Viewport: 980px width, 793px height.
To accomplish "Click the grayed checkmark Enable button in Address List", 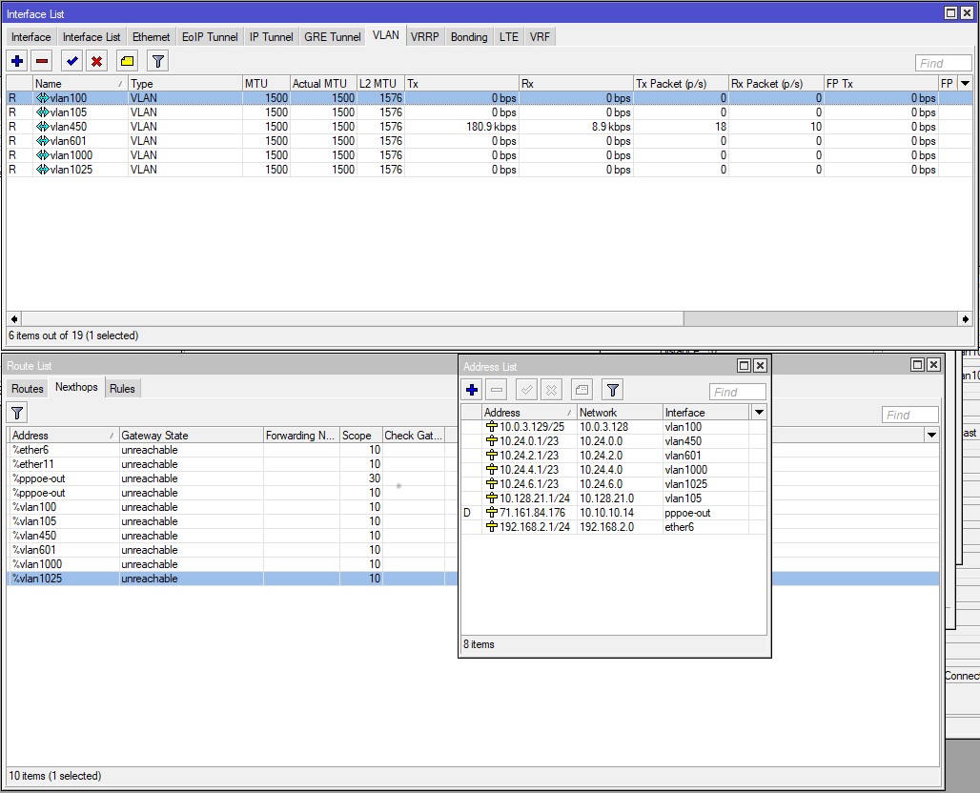I will pyautogui.click(x=526, y=390).
